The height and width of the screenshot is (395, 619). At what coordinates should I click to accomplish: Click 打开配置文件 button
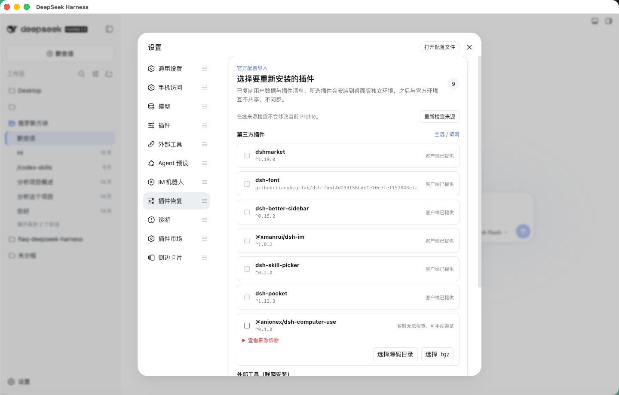(440, 47)
